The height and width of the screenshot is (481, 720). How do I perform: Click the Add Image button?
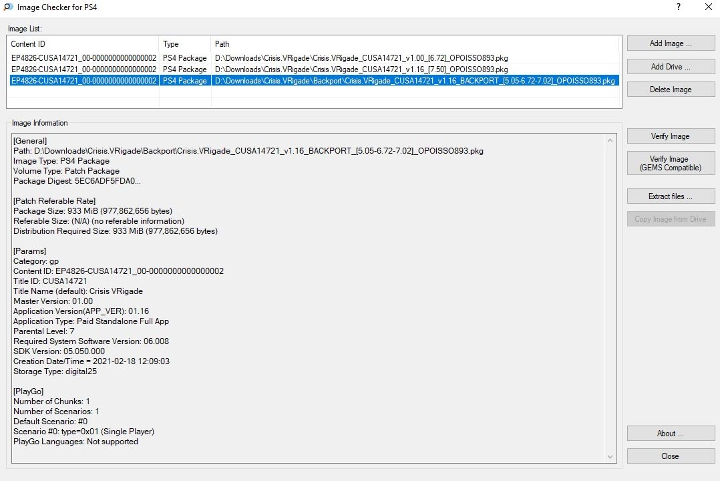pos(671,43)
